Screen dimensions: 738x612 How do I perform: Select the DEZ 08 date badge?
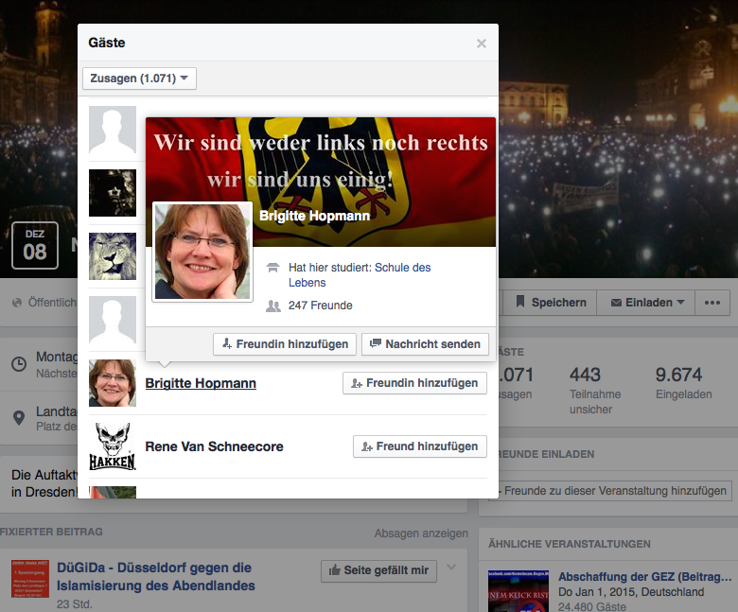tap(35, 246)
